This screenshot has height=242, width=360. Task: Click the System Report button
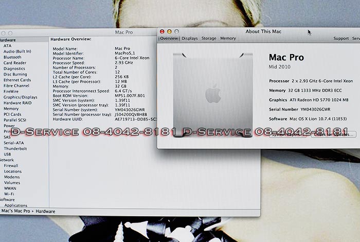point(289,135)
